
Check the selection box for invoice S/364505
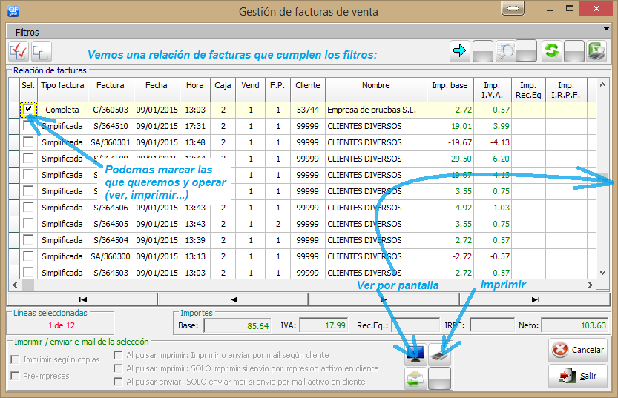[28, 223]
